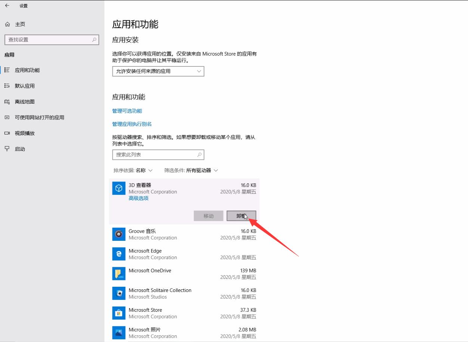Select 默认应用 in the sidebar

pyautogui.click(x=52, y=86)
